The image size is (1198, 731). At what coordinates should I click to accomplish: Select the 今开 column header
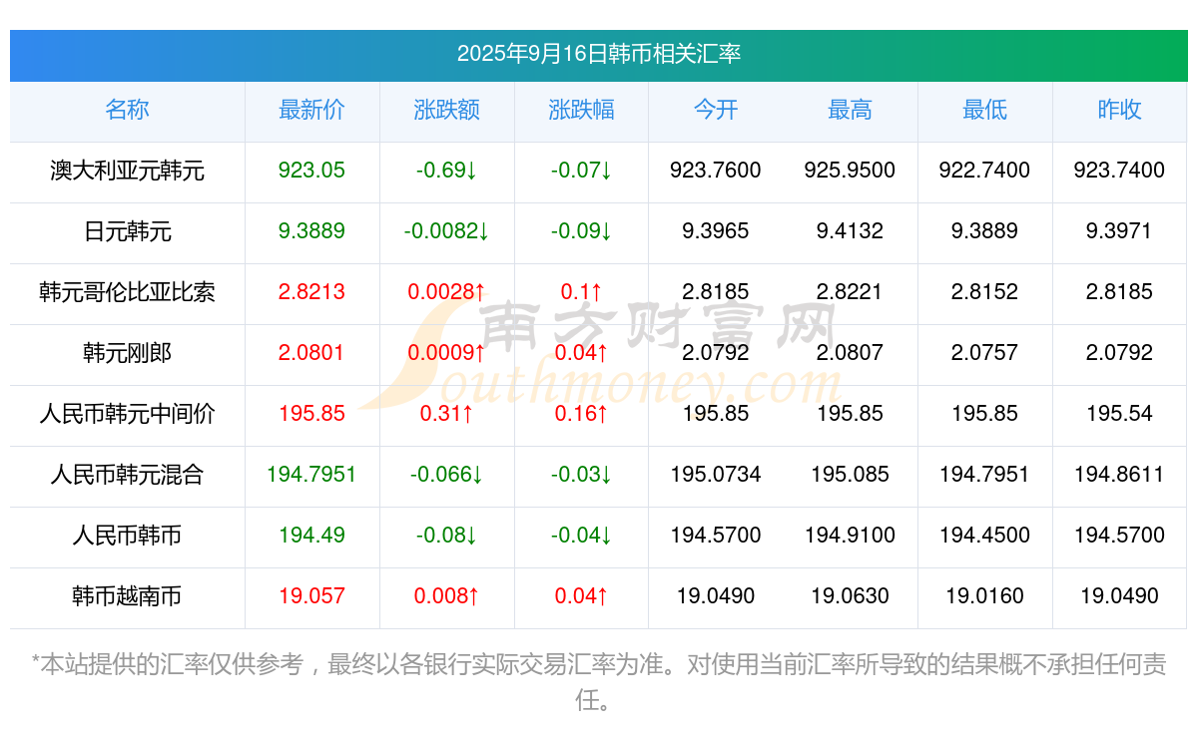pyautogui.click(x=716, y=110)
